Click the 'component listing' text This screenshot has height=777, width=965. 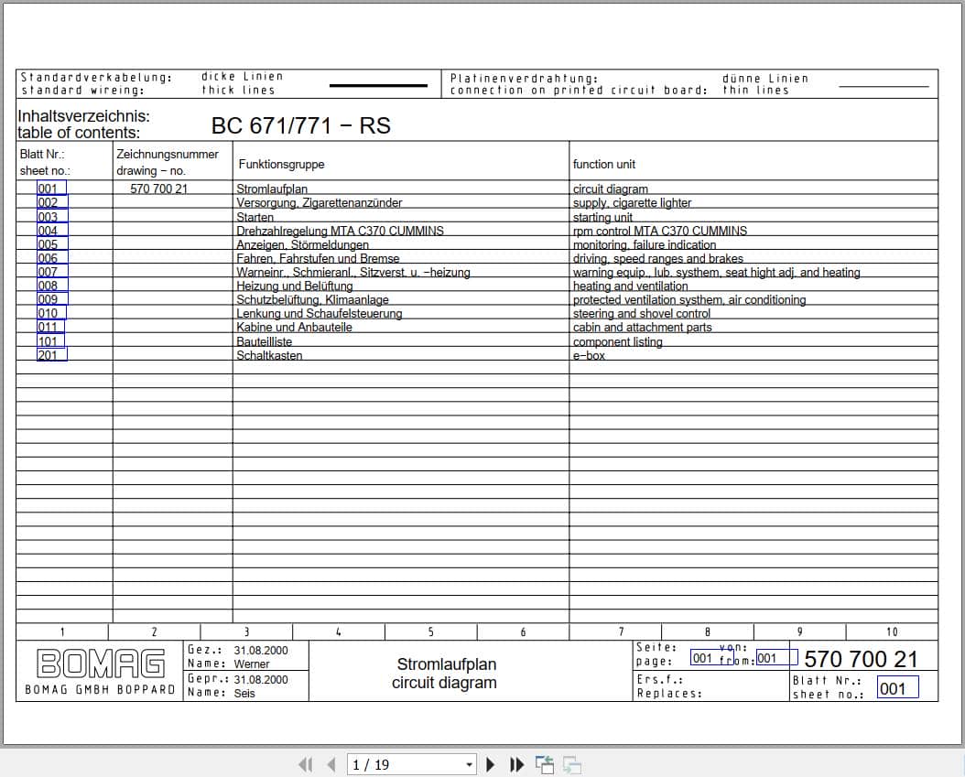(618, 341)
